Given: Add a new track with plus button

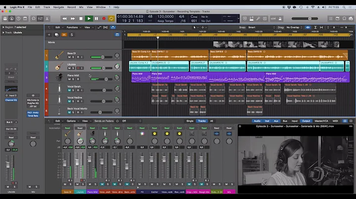Looking at the screenshot, I should [49, 34].
